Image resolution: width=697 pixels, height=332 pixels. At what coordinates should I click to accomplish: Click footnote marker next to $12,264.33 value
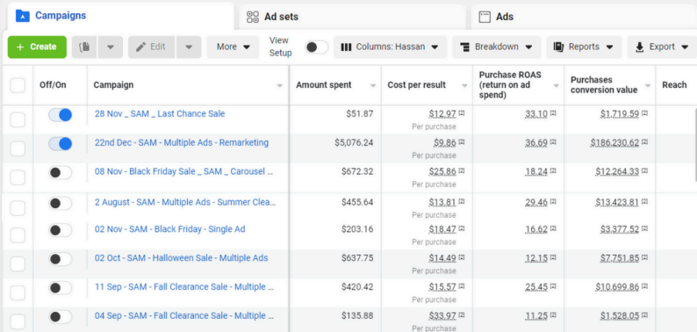[x=644, y=171]
